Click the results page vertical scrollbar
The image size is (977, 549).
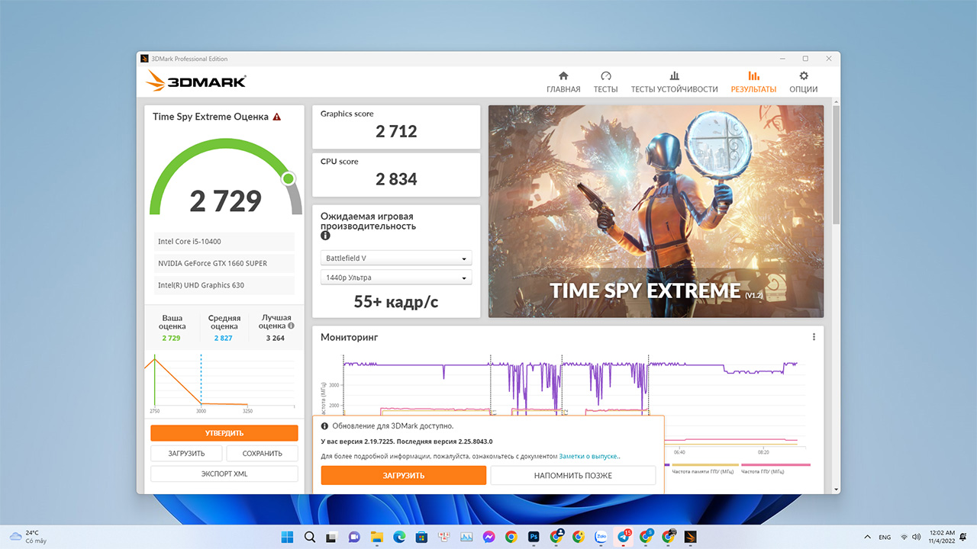coord(836,164)
